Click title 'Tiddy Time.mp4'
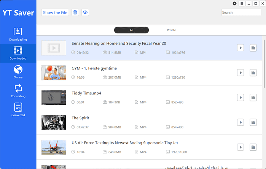The image size is (266, 169). (x=86, y=93)
